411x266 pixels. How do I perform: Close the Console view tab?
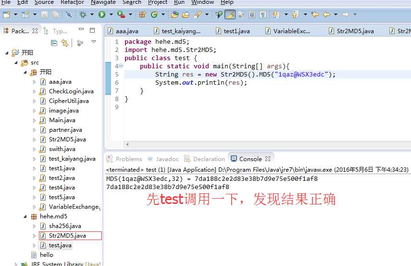click(x=268, y=159)
